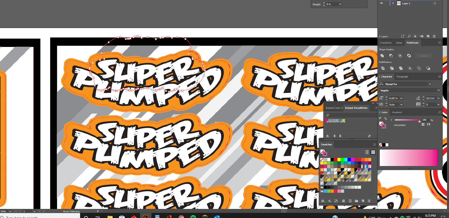Click the disabled Expand button in Pathfinder

pos(424,56)
